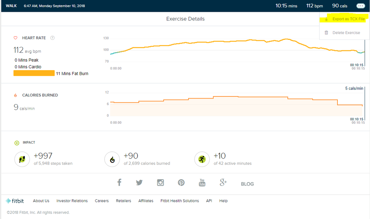Viewport: 370px width, 219px height.
Task: Click 'of 5,948 steps taken' text
Action: tap(53, 164)
